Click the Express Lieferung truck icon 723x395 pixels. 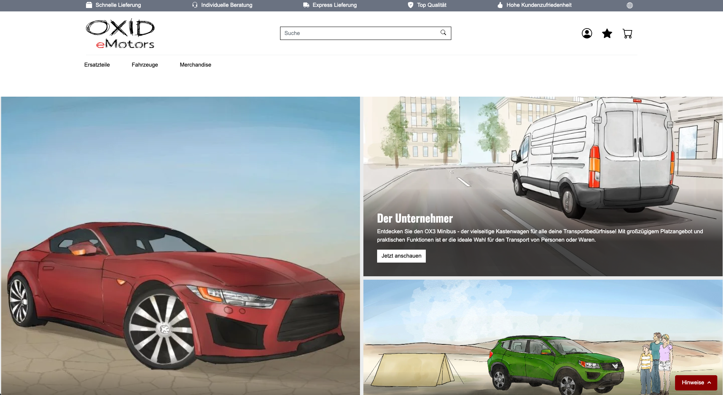pyautogui.click(x=305, y=5)
